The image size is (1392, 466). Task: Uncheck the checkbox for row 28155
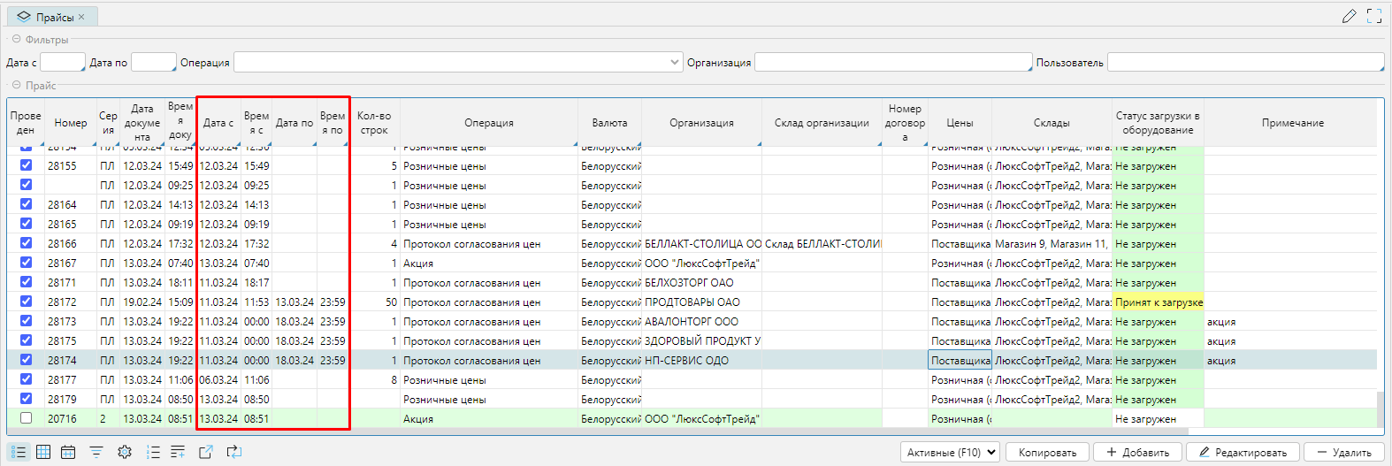click(26, 165)
